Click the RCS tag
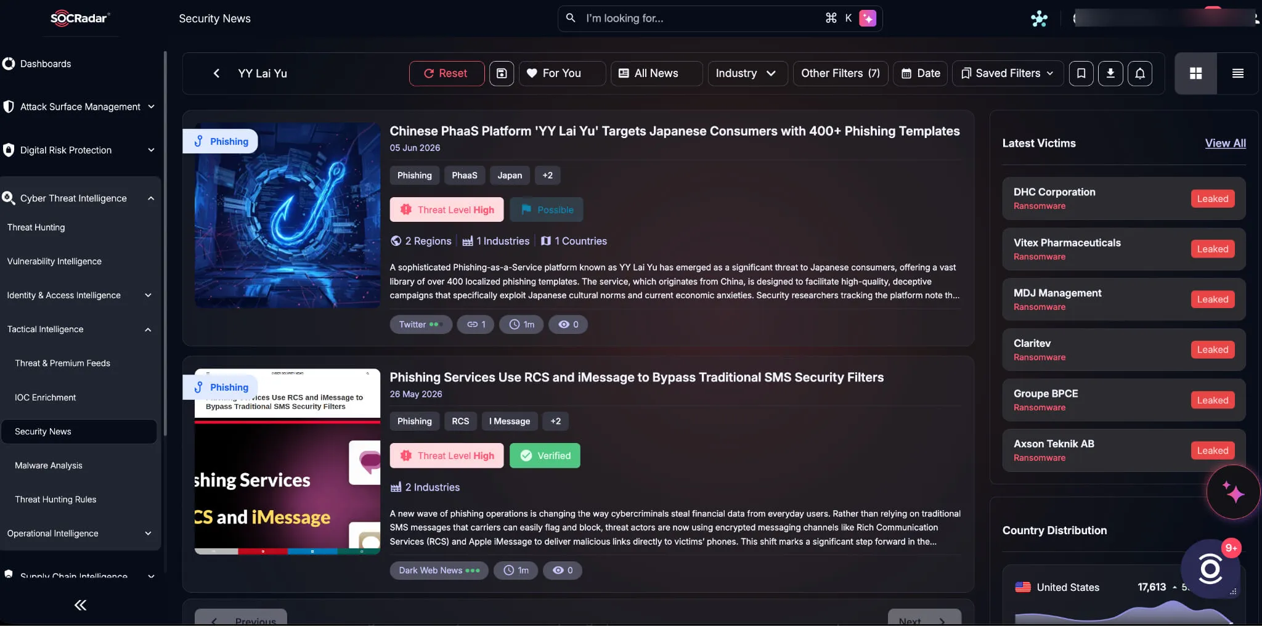 click(460, 421)
